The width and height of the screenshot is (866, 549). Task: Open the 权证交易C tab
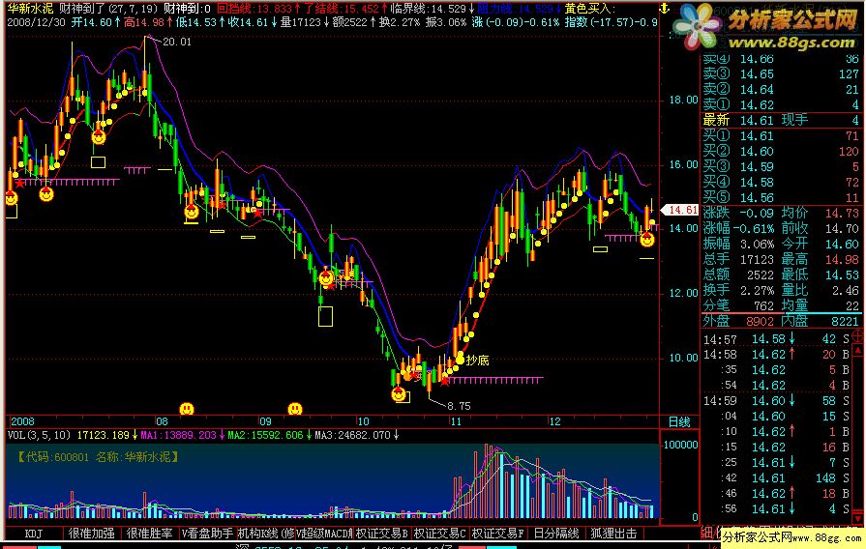click(439, 534)
